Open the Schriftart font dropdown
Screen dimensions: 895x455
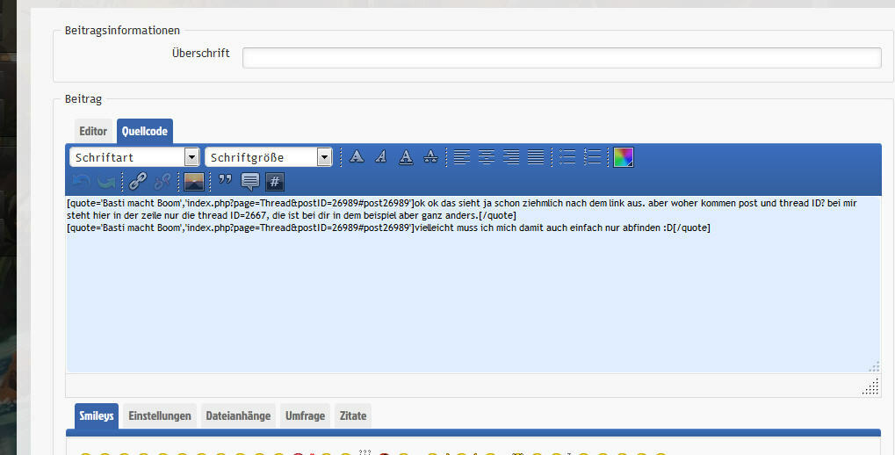point(135,157)
